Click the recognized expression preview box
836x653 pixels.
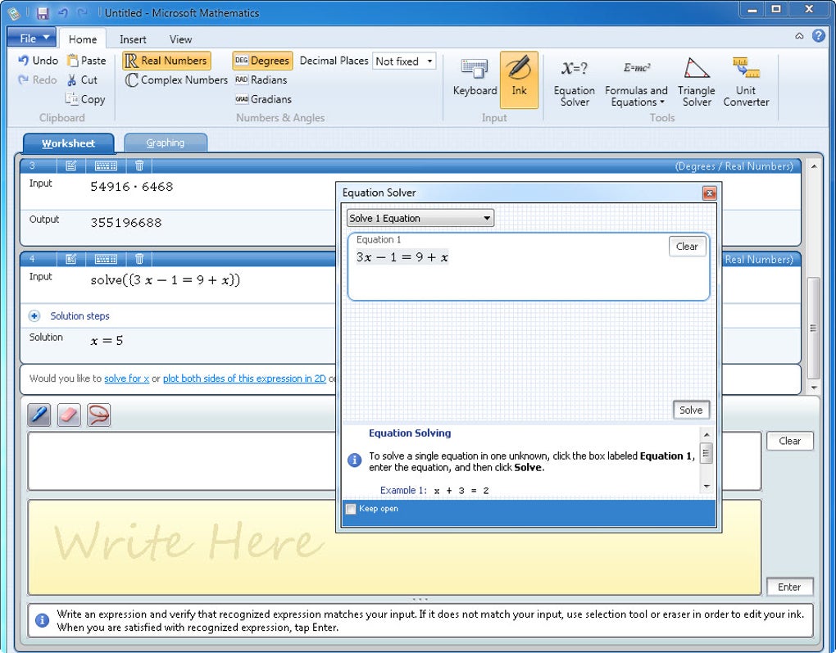[x=394, y=461]
